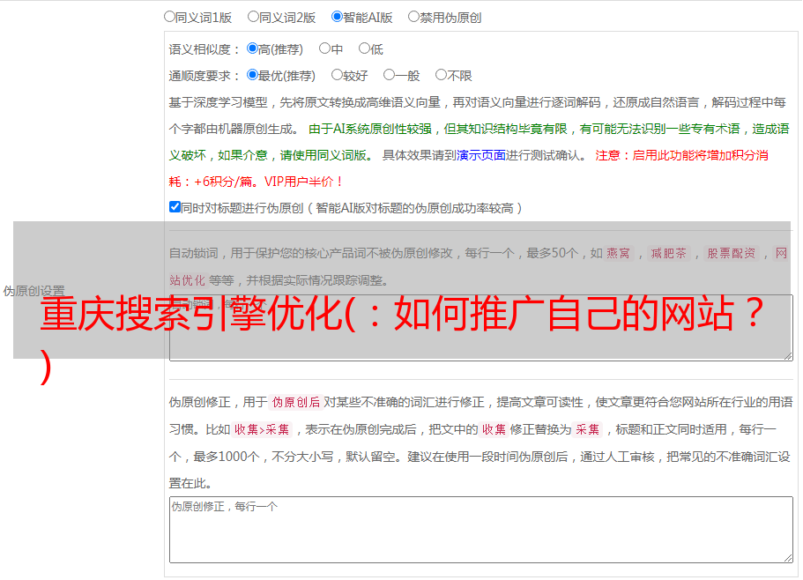Set 通顺度要求 to 一般
Viewport: 803px width, 580px height.
click(390, 75)
